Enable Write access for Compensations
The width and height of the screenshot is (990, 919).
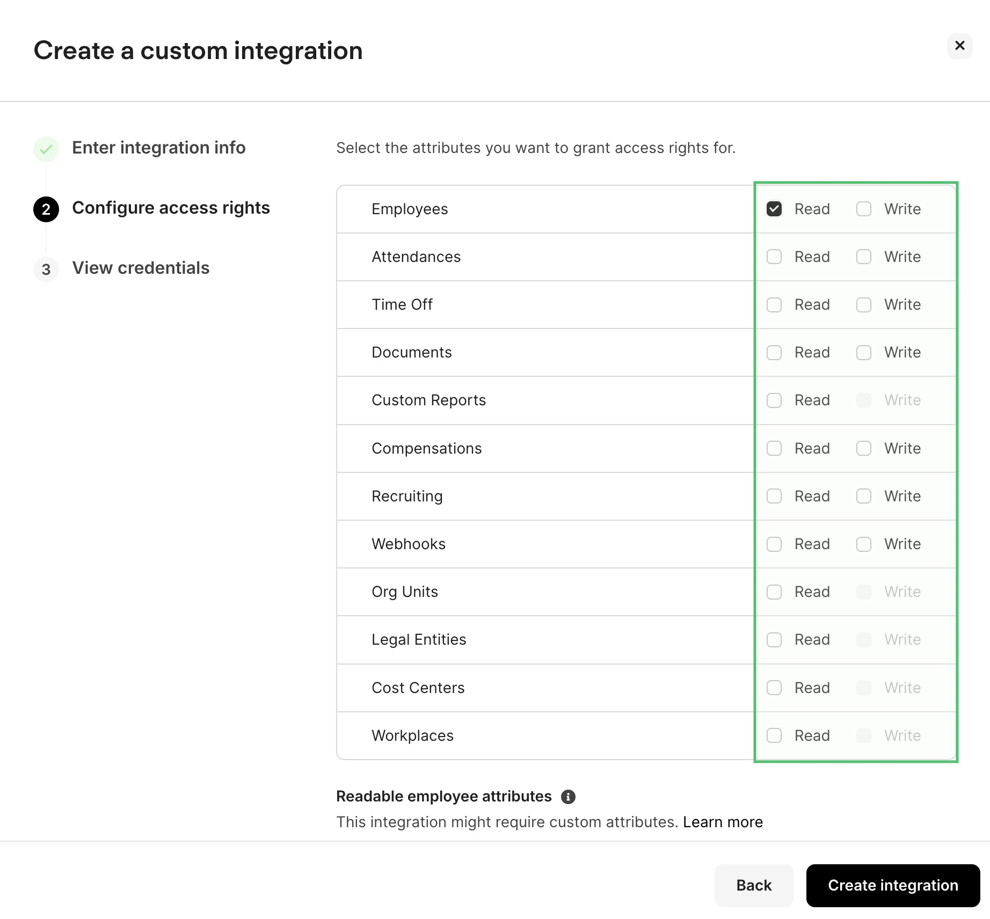click(863, 448)
